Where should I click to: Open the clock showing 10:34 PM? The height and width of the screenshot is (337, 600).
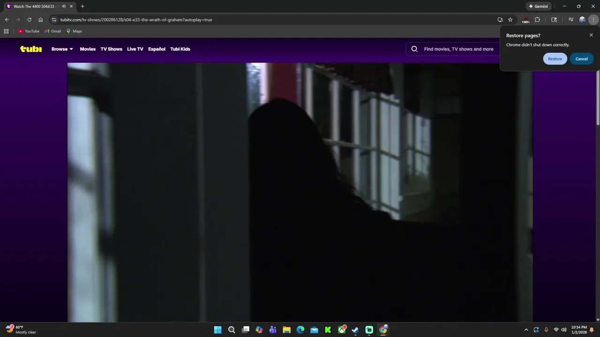tap(579, 330)
